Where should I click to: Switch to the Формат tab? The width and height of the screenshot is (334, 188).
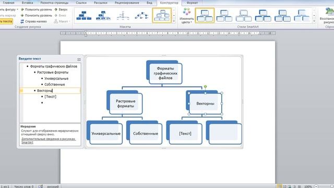point(192,3)
